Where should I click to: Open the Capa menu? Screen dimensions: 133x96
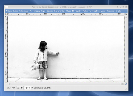43,11
